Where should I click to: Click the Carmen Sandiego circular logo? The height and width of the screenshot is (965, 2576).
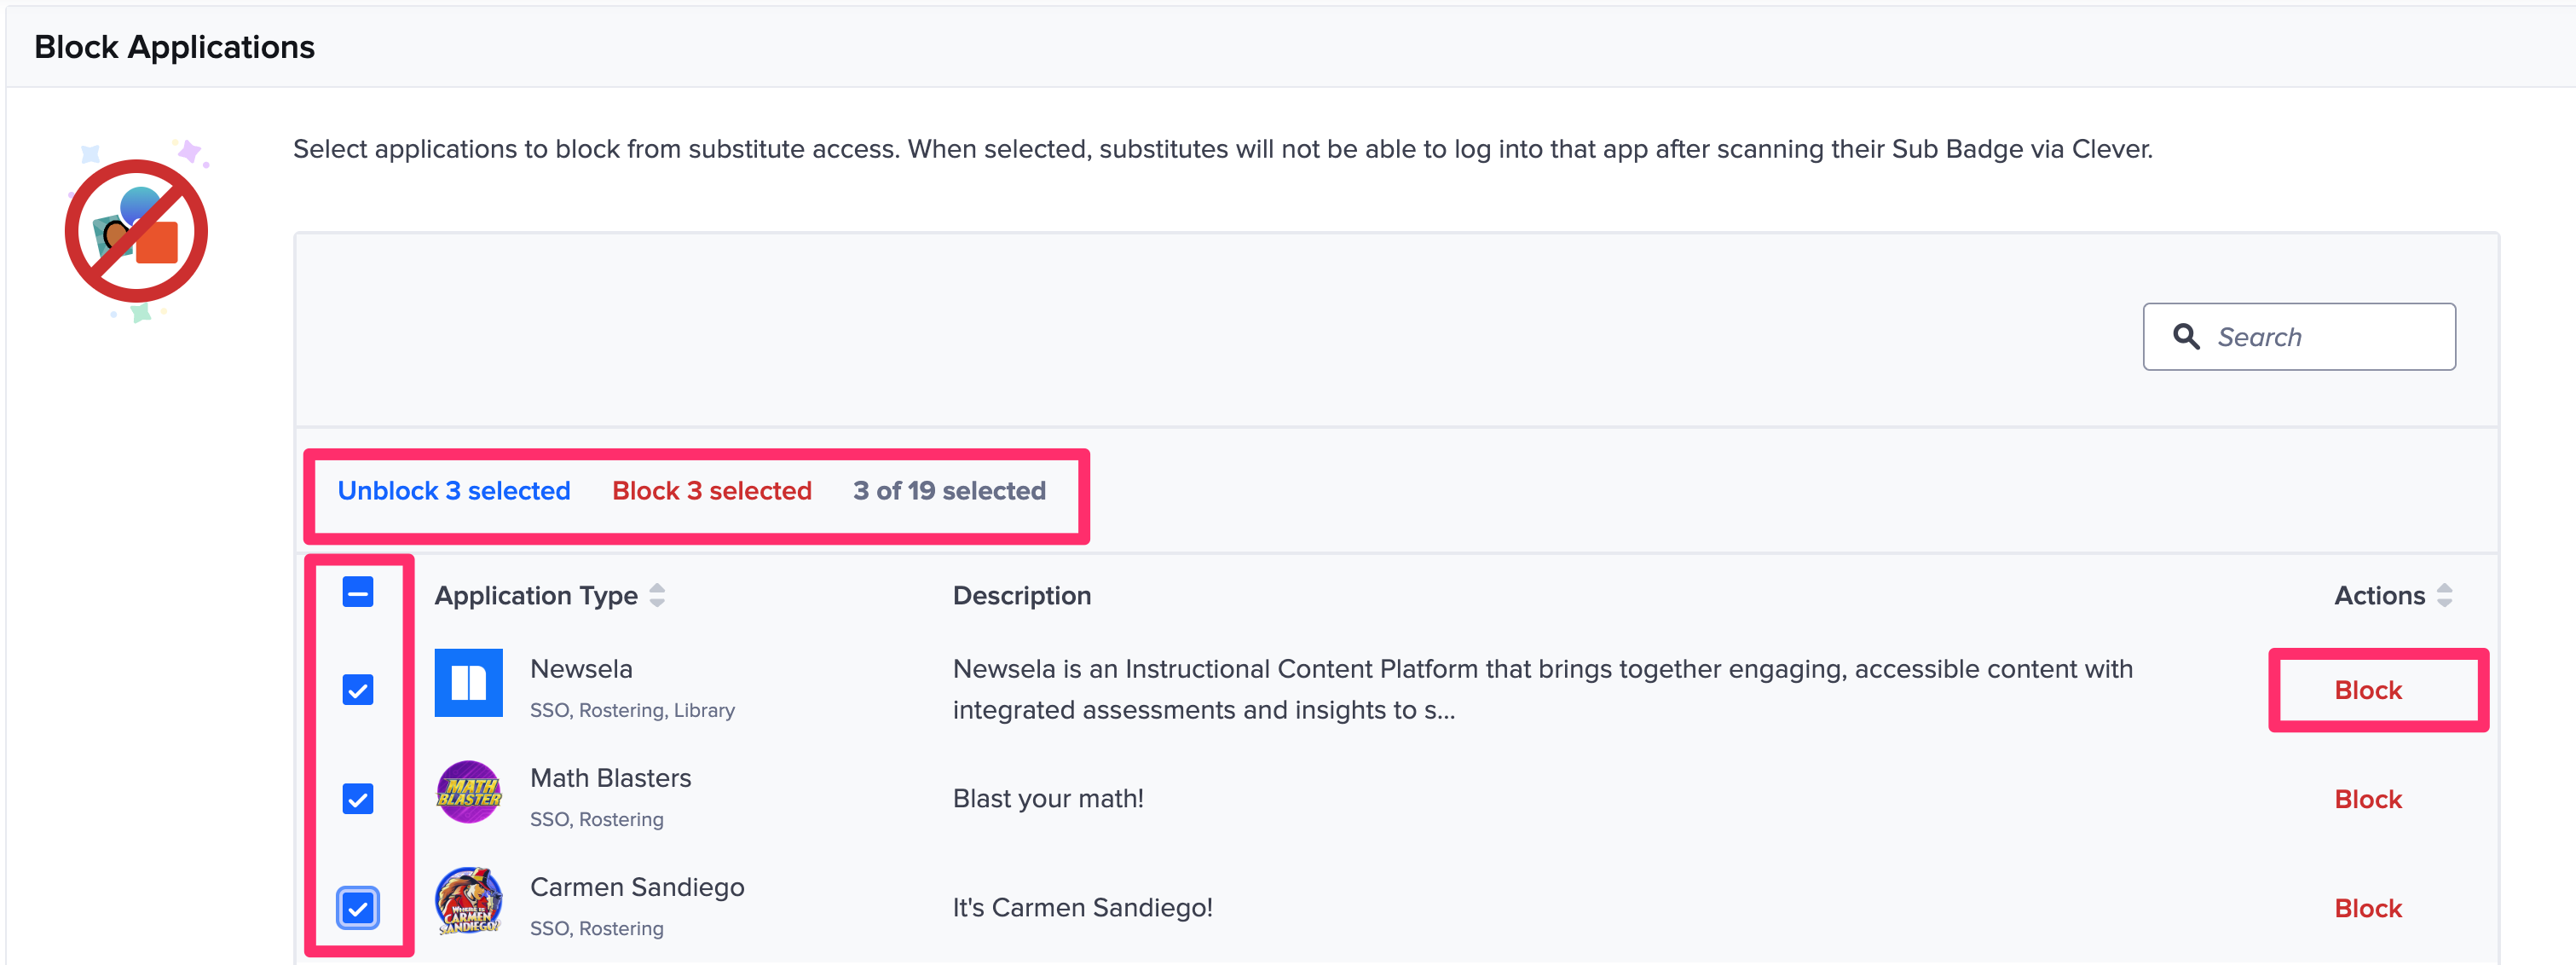pyautogui.click(x=468, y=903)
